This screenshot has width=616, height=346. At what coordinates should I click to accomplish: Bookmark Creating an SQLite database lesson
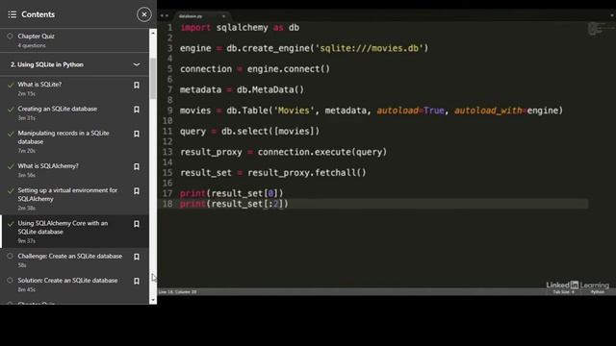(137, 110)
